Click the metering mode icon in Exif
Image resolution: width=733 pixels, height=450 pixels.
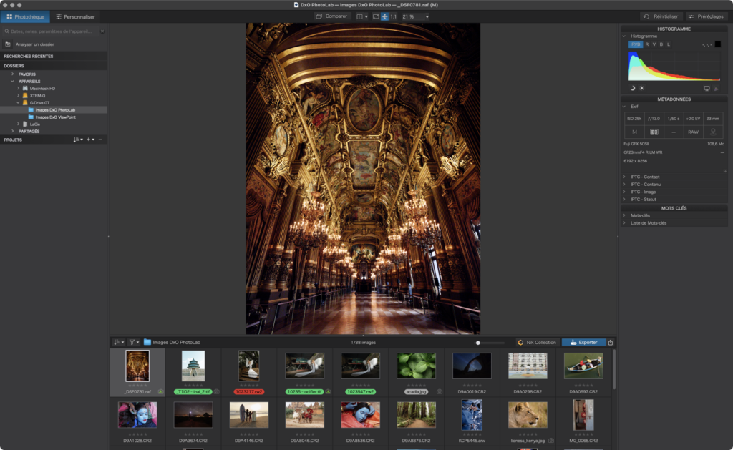tap(654, 132)
